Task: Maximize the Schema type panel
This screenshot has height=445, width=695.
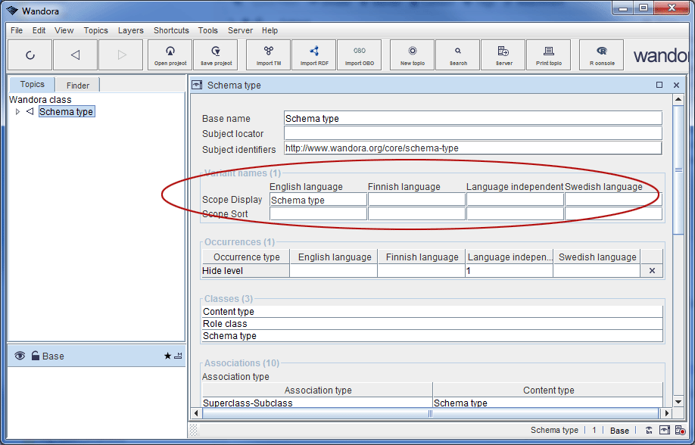Action: [659, 86]
